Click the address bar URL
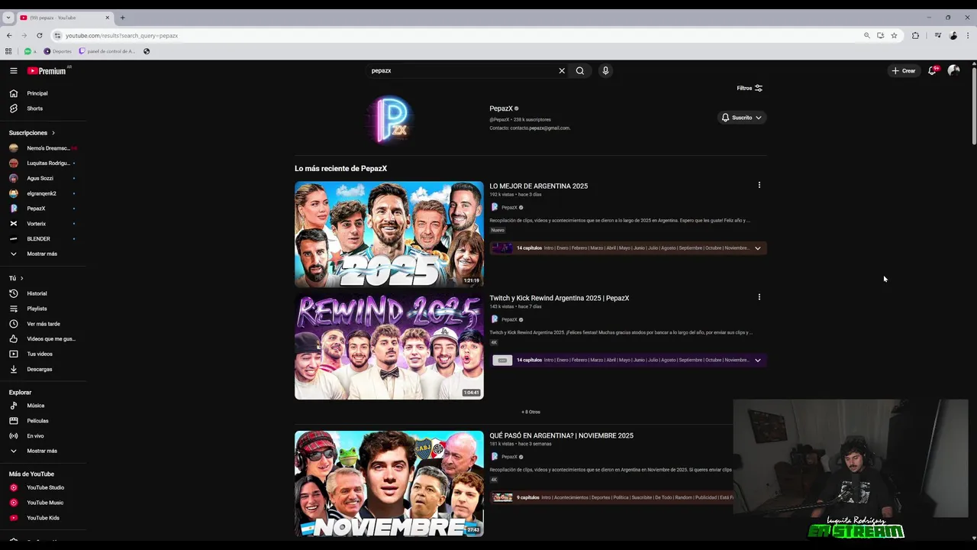 point(121,35)
